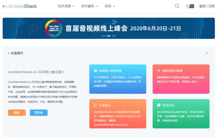Open the orange 社区联合 card
This screenshot has width=217, height=139.
pos(118,114)
